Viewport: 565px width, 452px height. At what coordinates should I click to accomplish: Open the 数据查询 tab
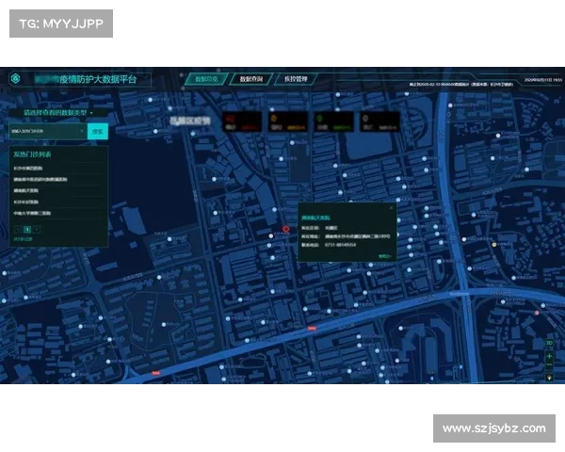click(x=250, y=80)
